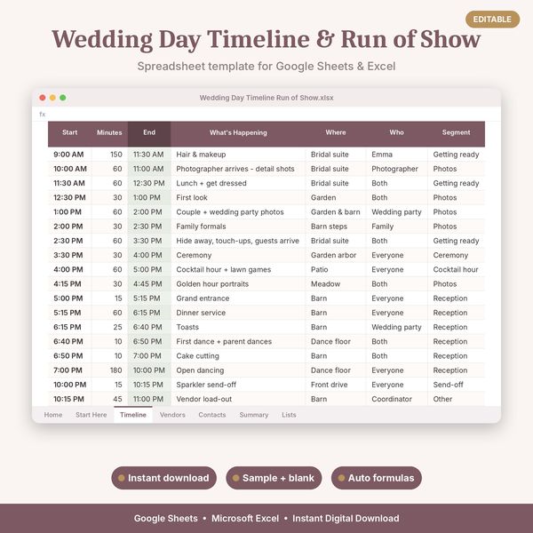Click the Coordinator cell
Screen dimensions: 533x533
[397, 399]
